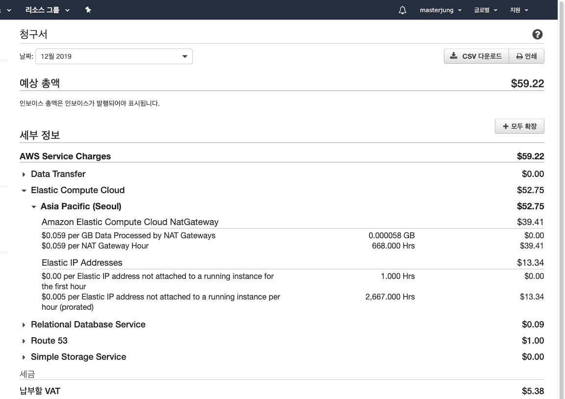
Task: Click the 세부 정보 section heading
Action: click(40, 135)
